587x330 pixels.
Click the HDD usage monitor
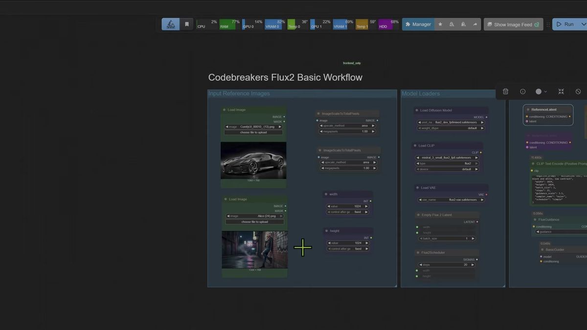(x=389, y=24)
